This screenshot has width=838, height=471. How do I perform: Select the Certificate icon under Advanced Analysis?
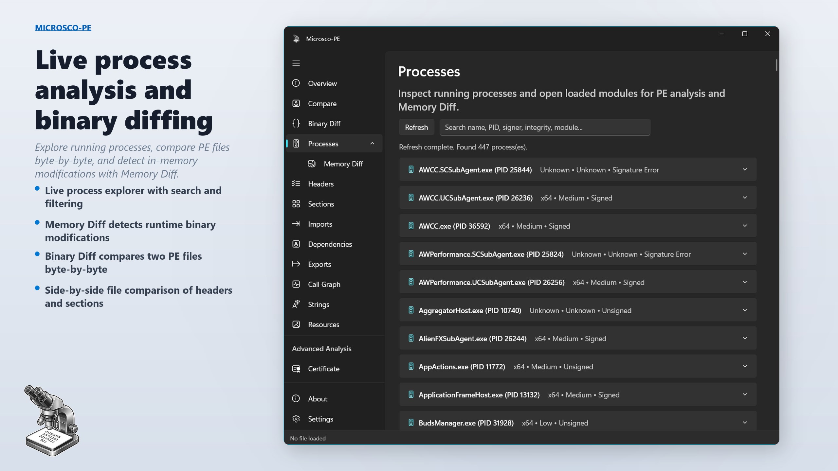[x=296, y=369]
